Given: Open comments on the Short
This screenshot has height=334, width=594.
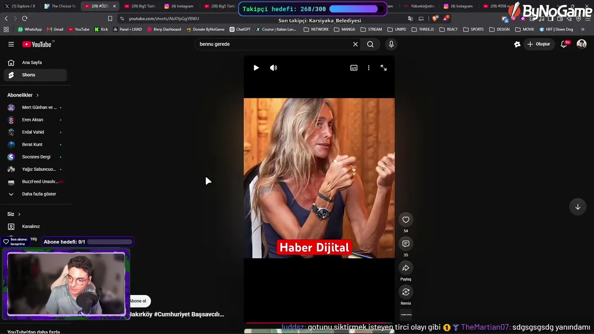Looking at the screenshot, I should click(x=406, y=244).
